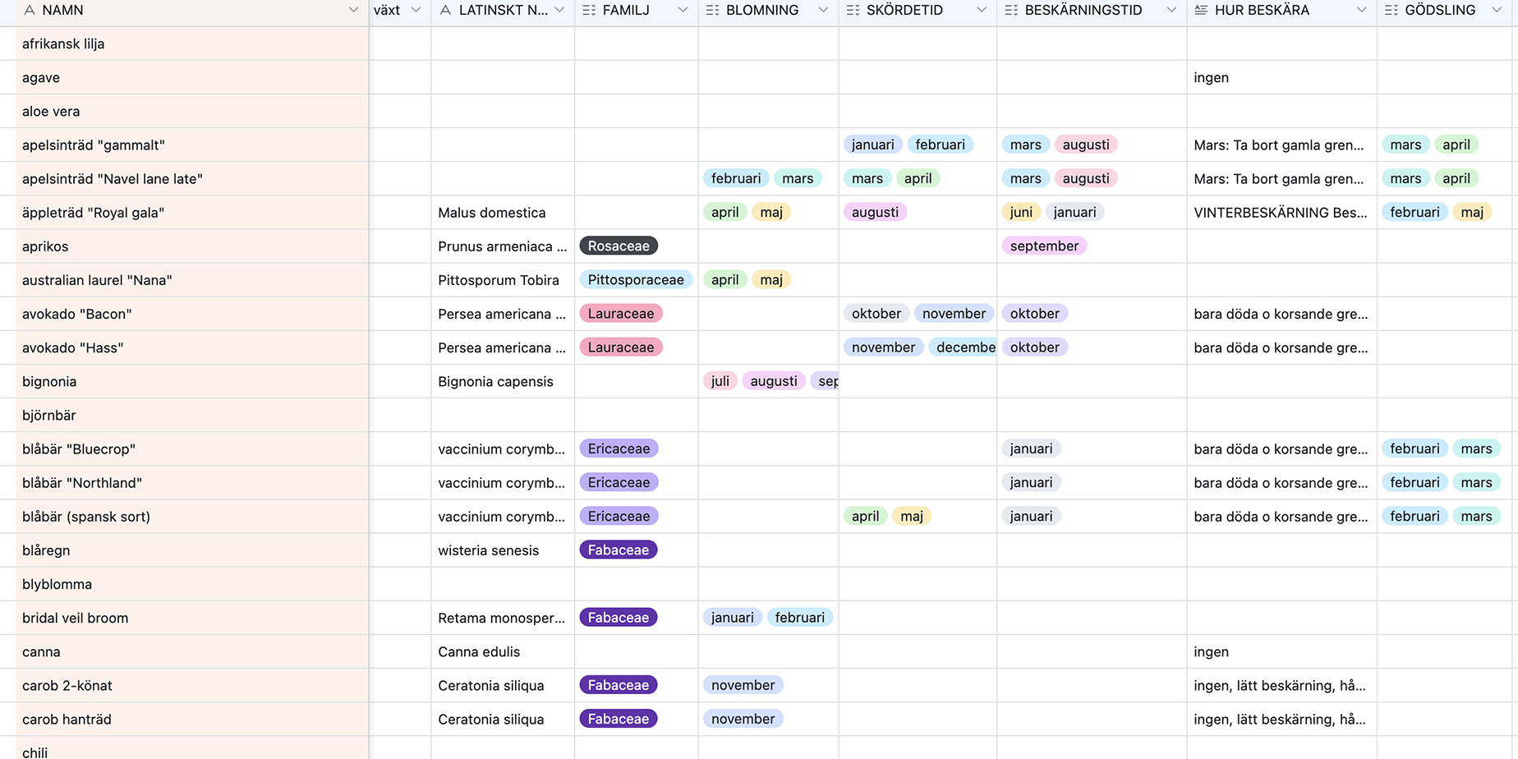Click the Lauraceae tag in avokado "Bacon" row

[x=621, y=313]
